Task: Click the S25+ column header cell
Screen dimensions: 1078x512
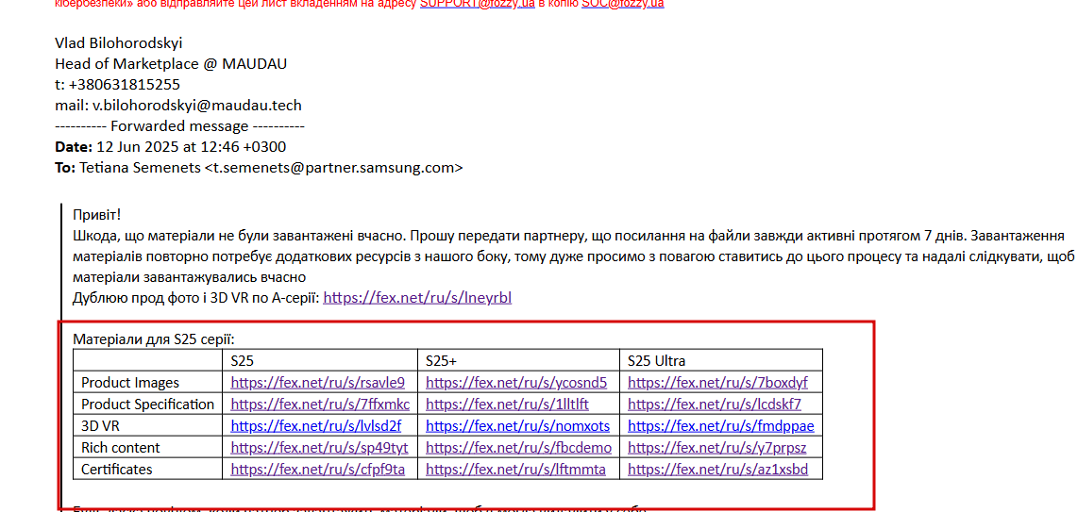Action: [518, 360]
